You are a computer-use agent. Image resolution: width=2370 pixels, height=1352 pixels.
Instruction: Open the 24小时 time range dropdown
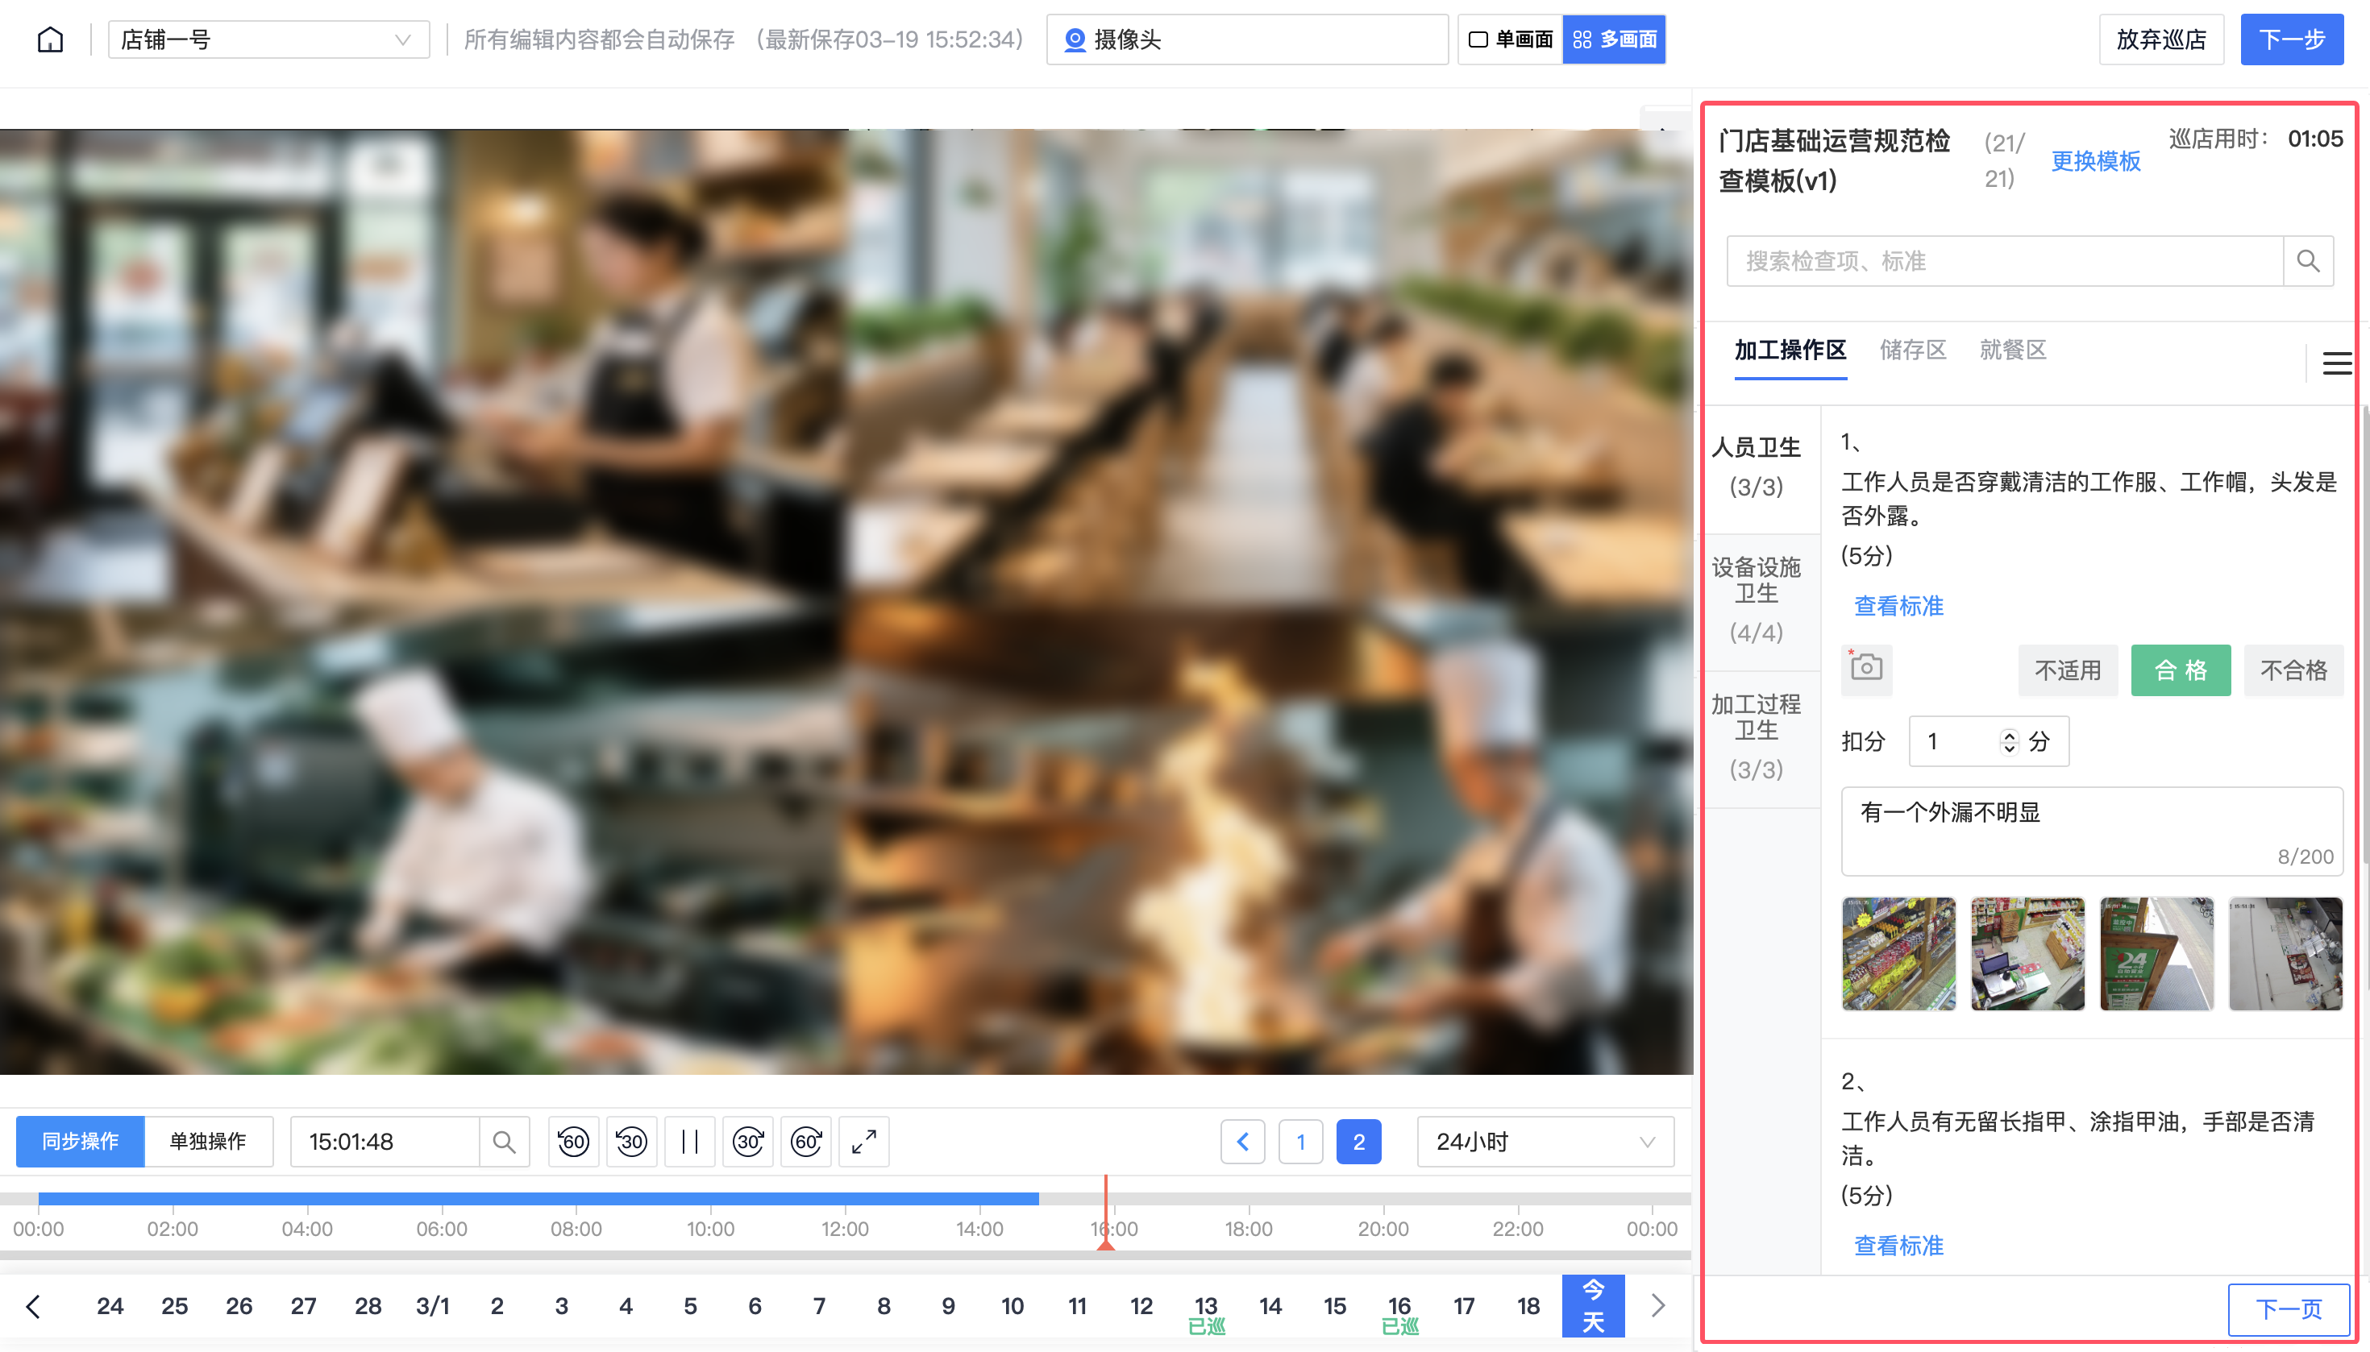coord(1545,1141)
